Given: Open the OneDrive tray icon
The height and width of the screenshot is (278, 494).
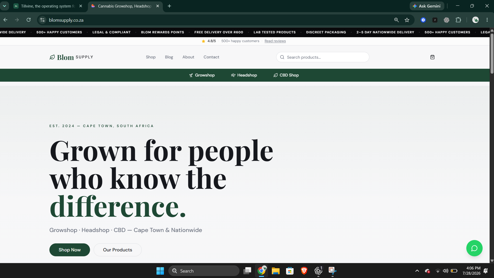Looking at the screenshot, I should point(427,271).
